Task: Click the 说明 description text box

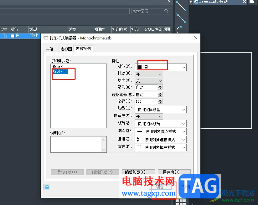Action: click(x=79, y=144)
